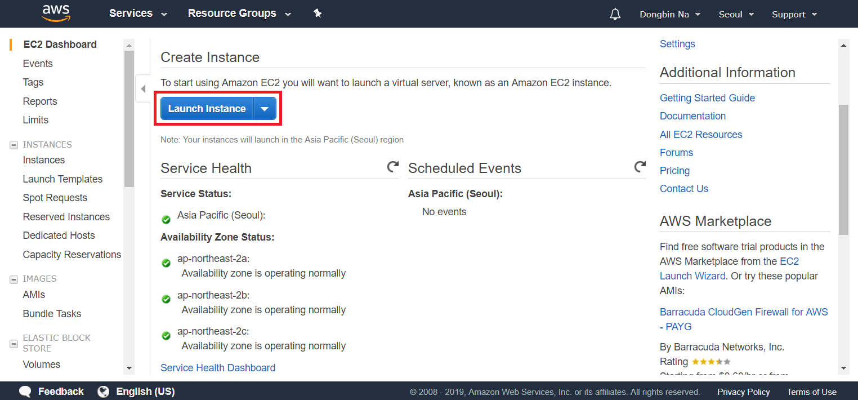Click the pin shortcut icon in header
The width and height of the screenshot is (858, 400).
(x=318, y=14)
